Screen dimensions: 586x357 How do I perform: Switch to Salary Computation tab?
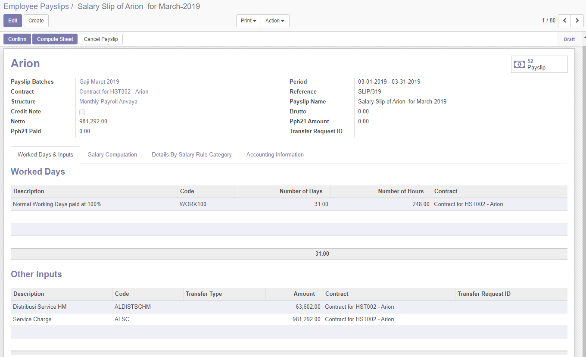(x=112, y=155)
